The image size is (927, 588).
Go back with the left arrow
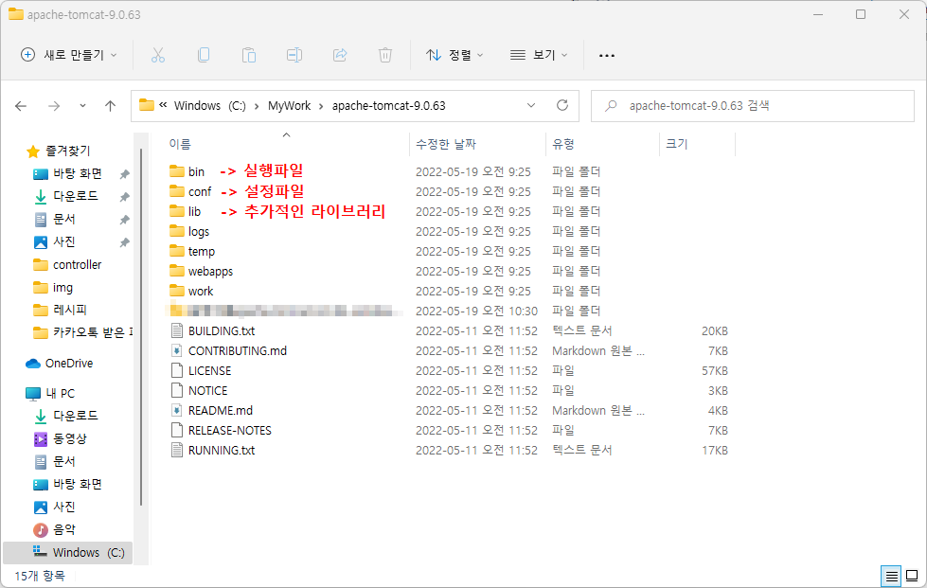coord(21,106)
